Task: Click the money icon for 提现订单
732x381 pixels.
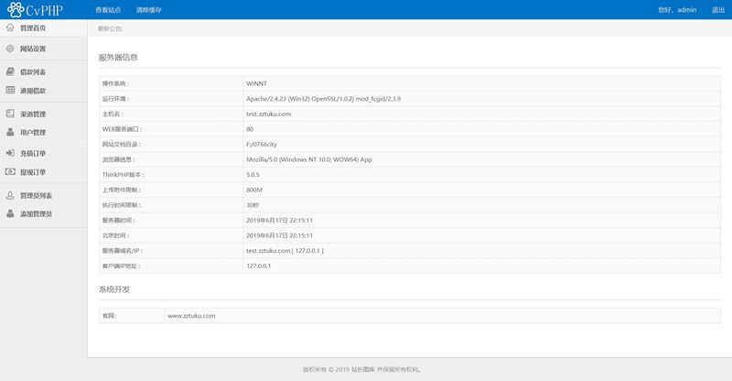Action: 10,172
